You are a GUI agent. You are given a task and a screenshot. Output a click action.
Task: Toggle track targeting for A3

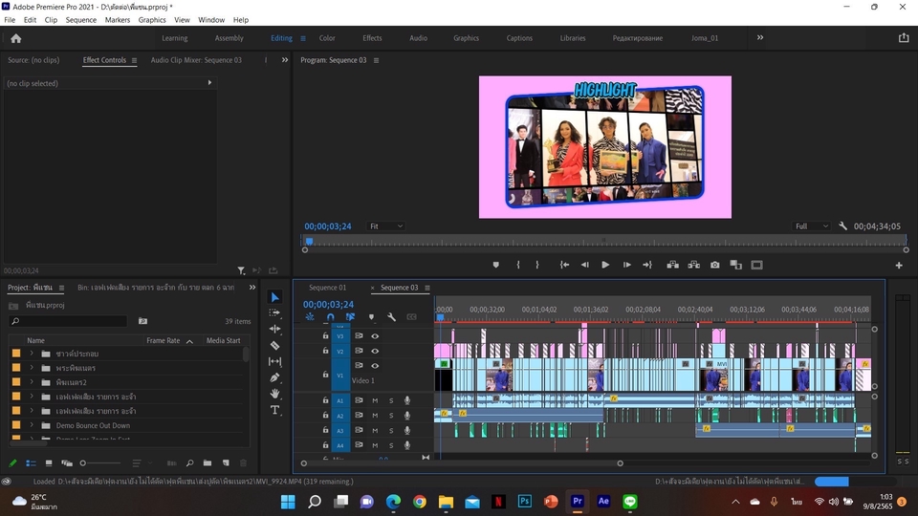pyautogui.click(x=339, y=431)
